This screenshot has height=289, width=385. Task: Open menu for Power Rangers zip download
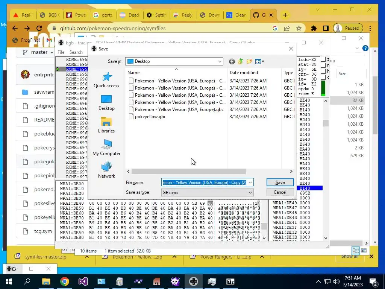click(x=262, y=257)
